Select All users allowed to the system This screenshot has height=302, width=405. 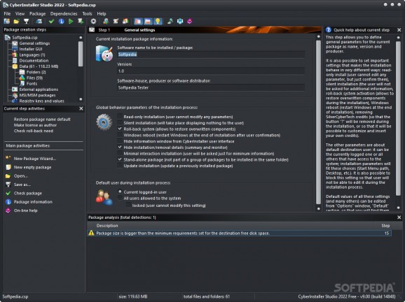pyautogui.click(x=120, y=198)
